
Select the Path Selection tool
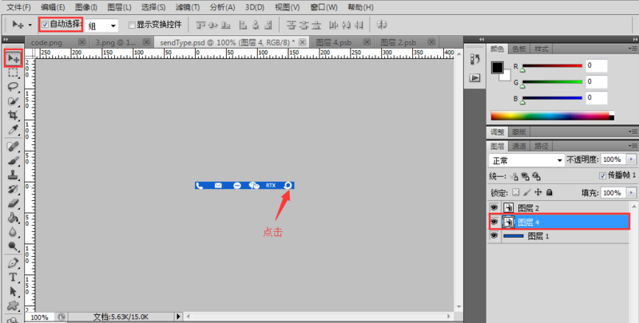click(13, 291)
